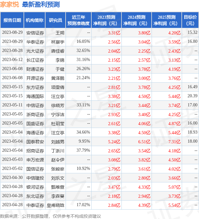Click the 东北证券 institution cell
The image size is (199, 219).
[x=35, y=196]
